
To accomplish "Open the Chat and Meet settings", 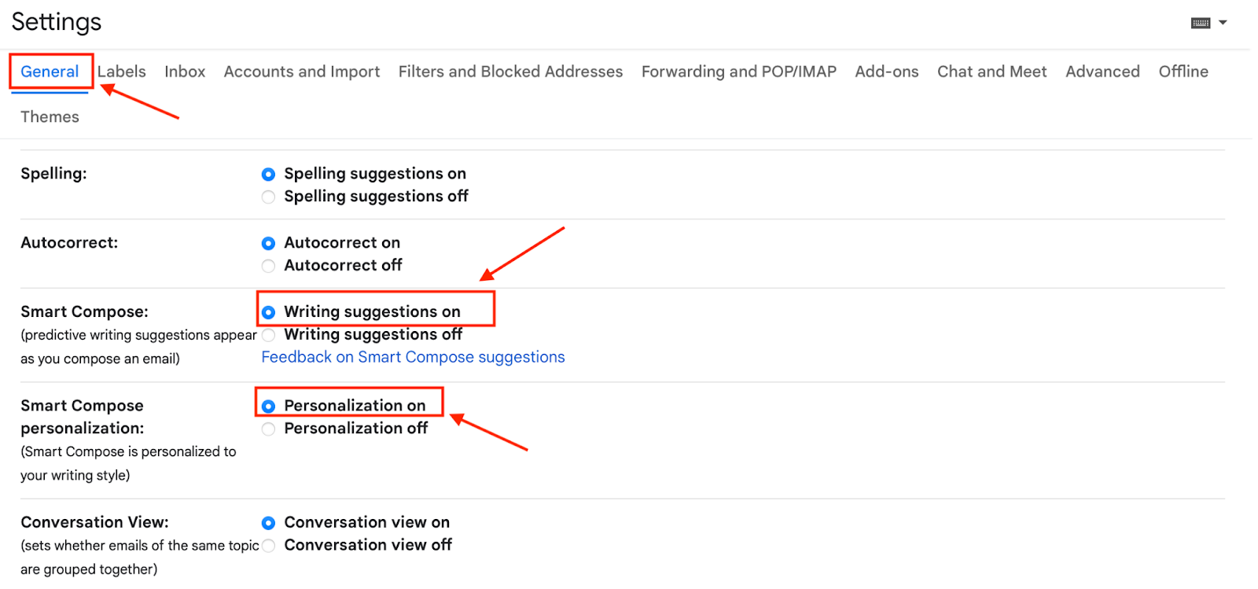I will (991, 72).
